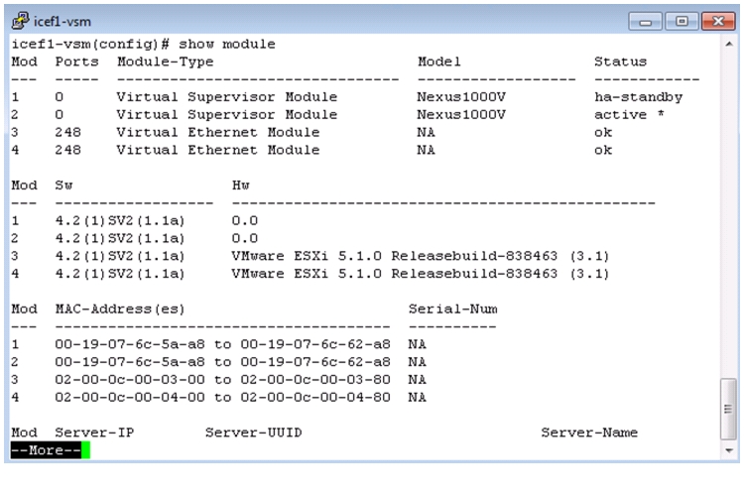
Task: Click the Serial-Num column header
Action: (x=453, y=310)
